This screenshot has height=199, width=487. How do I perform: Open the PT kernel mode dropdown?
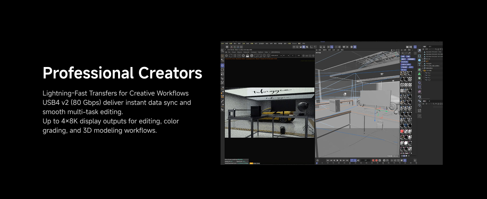[285, 56]
